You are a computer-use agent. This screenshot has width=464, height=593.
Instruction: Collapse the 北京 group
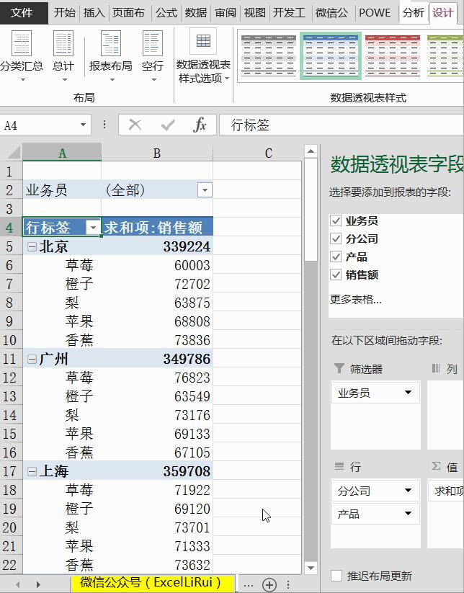click(32, 247)
